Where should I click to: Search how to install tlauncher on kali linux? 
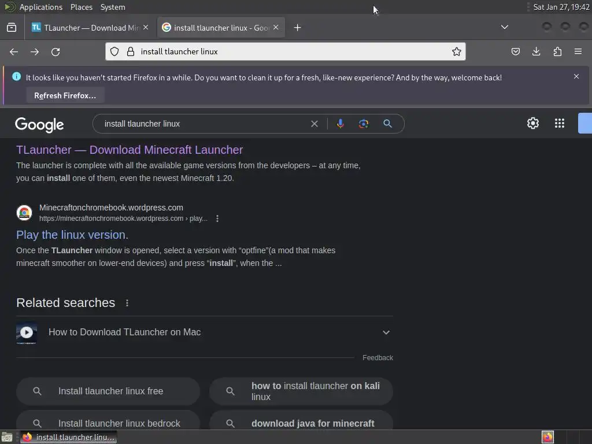coord(301,391)
